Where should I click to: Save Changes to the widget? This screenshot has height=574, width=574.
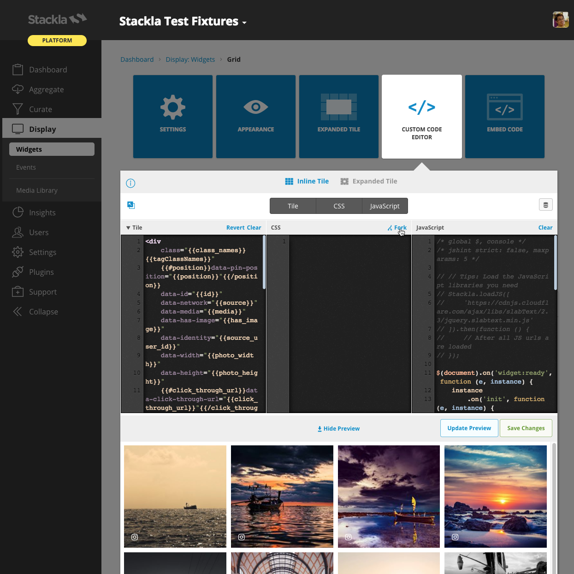pos(526,428)
